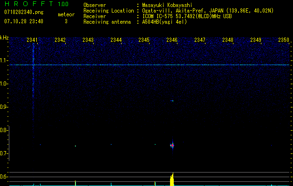Click the HROFFT title text
This screenshot has width=293, height=186.
tap(28, 4)
